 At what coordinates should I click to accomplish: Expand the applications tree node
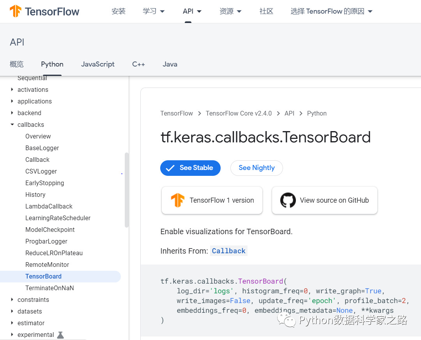coord(12,101)
